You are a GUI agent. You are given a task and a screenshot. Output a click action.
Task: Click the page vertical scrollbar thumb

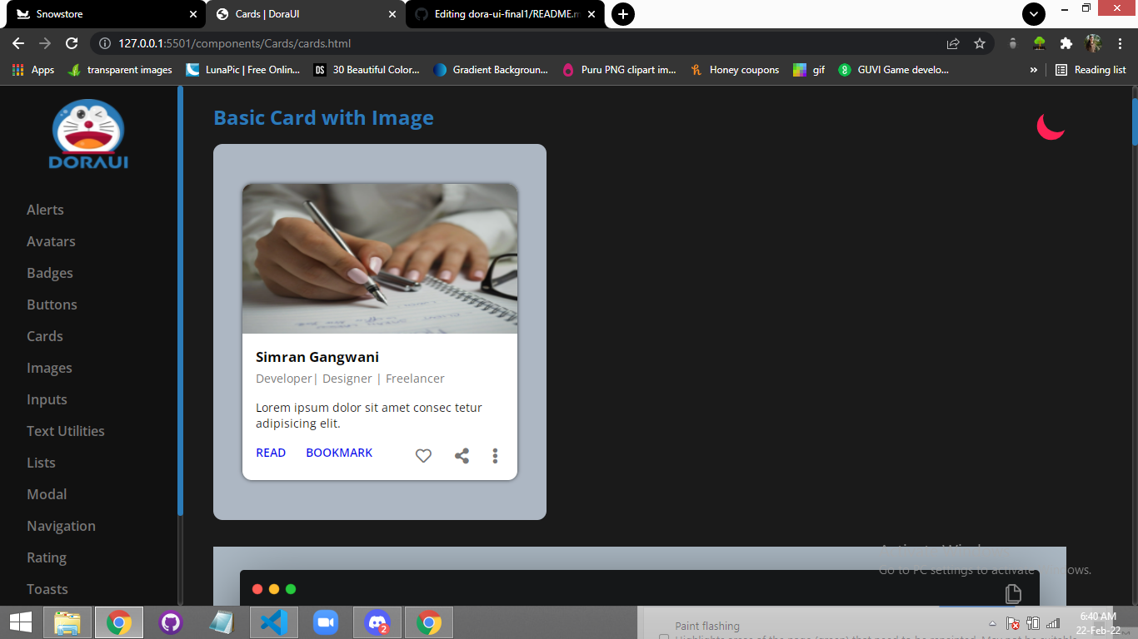pyautogui.click(x=1135, y=121)
